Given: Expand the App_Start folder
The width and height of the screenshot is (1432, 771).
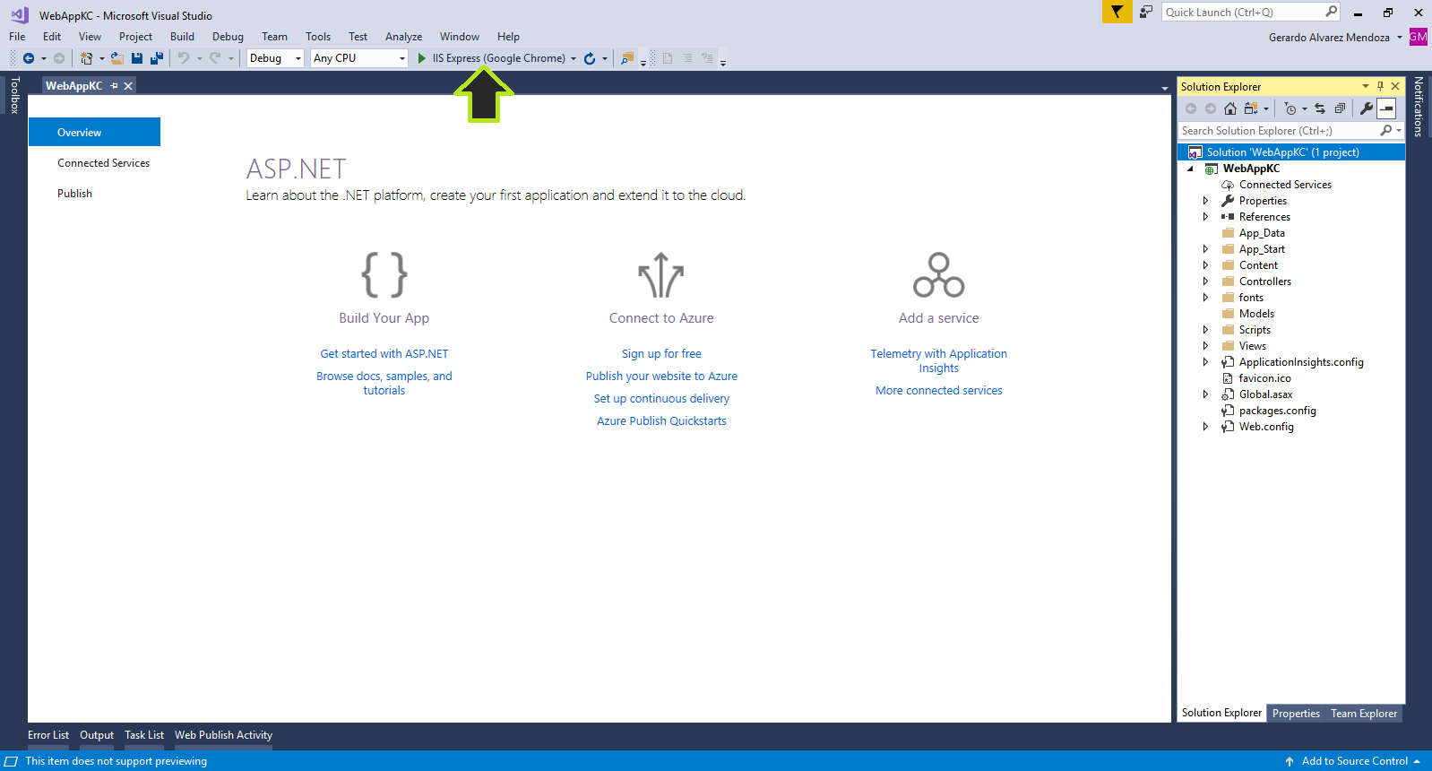Looking at the screenshot, I should click(x=1205, y=249).
